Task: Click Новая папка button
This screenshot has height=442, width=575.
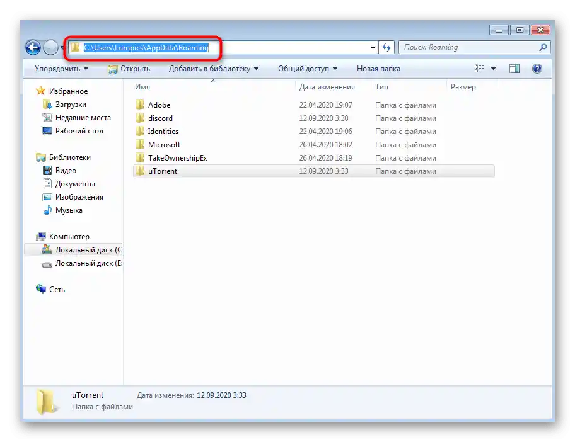Action: [378, 69]
